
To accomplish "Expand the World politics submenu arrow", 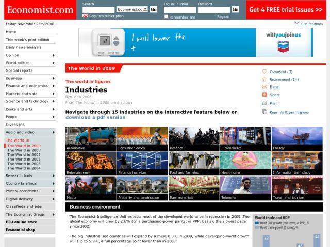I will click(x=53, y=63).
